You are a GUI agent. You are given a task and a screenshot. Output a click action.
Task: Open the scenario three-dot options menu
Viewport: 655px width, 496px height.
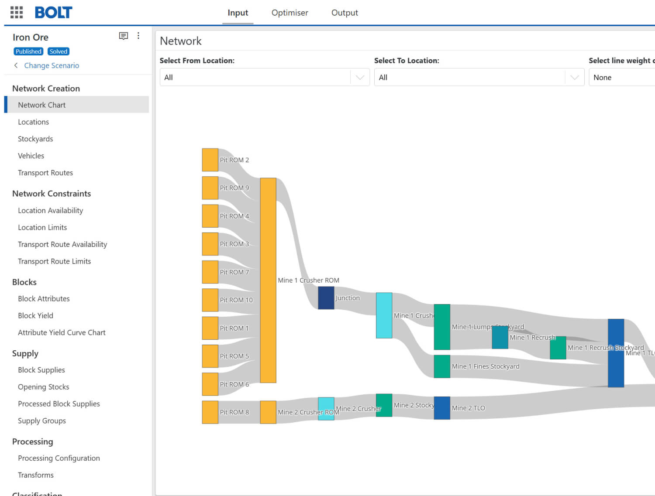[x=138, y=36]
